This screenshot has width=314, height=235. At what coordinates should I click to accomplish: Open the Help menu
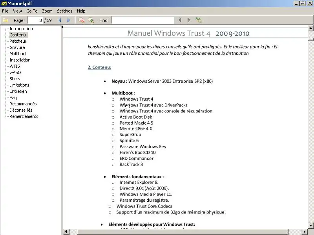81,11
